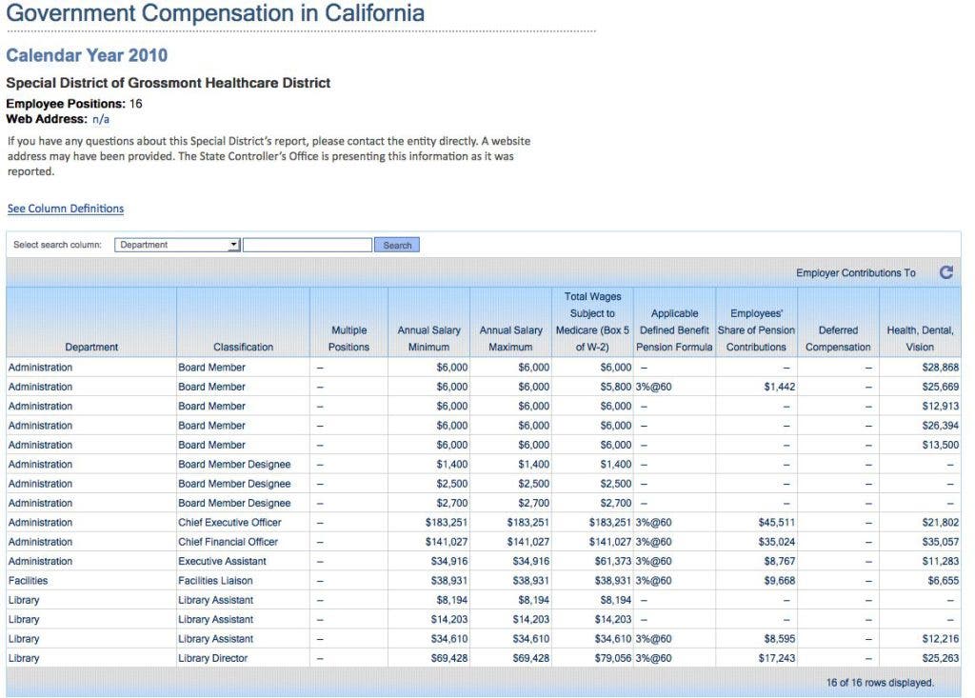Image resolution: width=975 pixels, height=698 pixels.
Task: Sort by Total Wages Subject to Medicare header
Action: [x=592, y=322]
